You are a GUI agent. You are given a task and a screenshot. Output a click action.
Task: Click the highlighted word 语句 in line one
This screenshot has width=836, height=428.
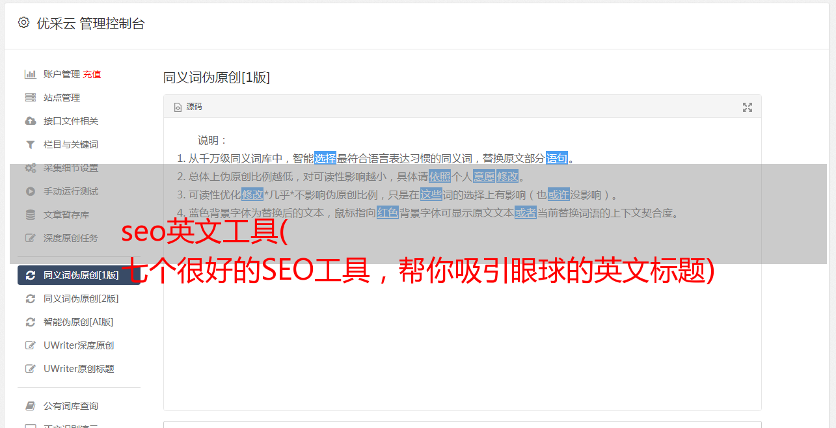(x=557, y=158)
